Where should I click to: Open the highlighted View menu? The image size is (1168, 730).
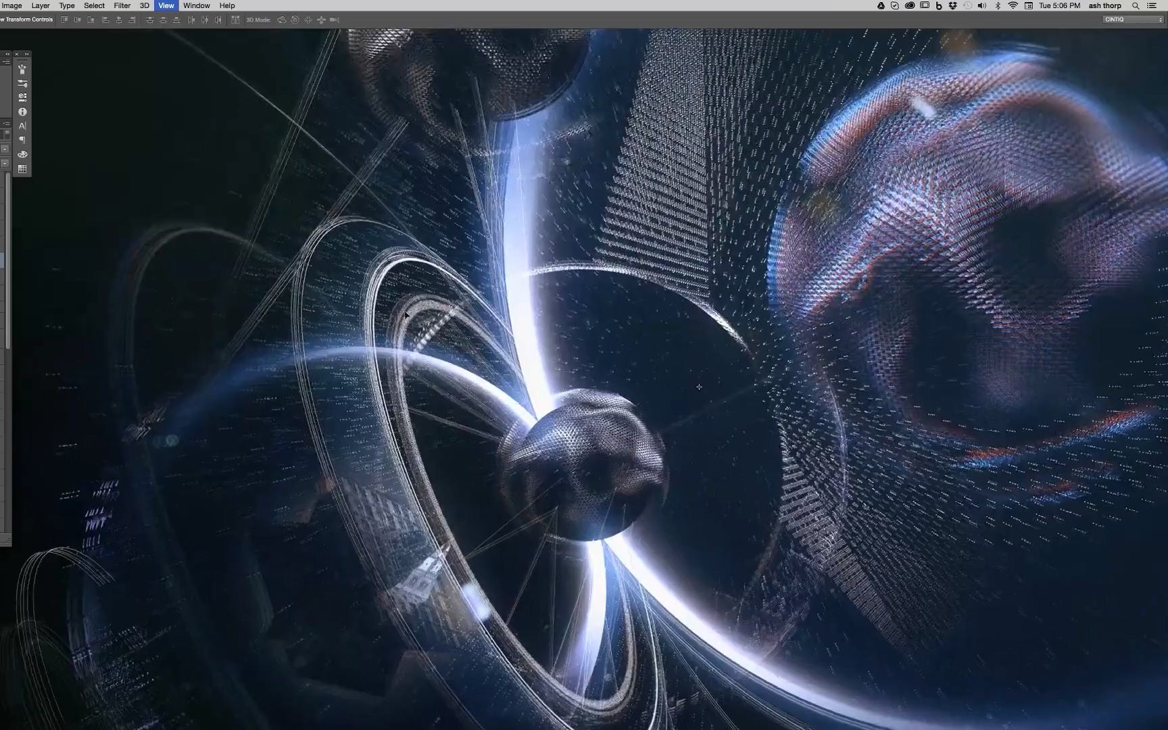pyautogui.click(x=166, y=5)
